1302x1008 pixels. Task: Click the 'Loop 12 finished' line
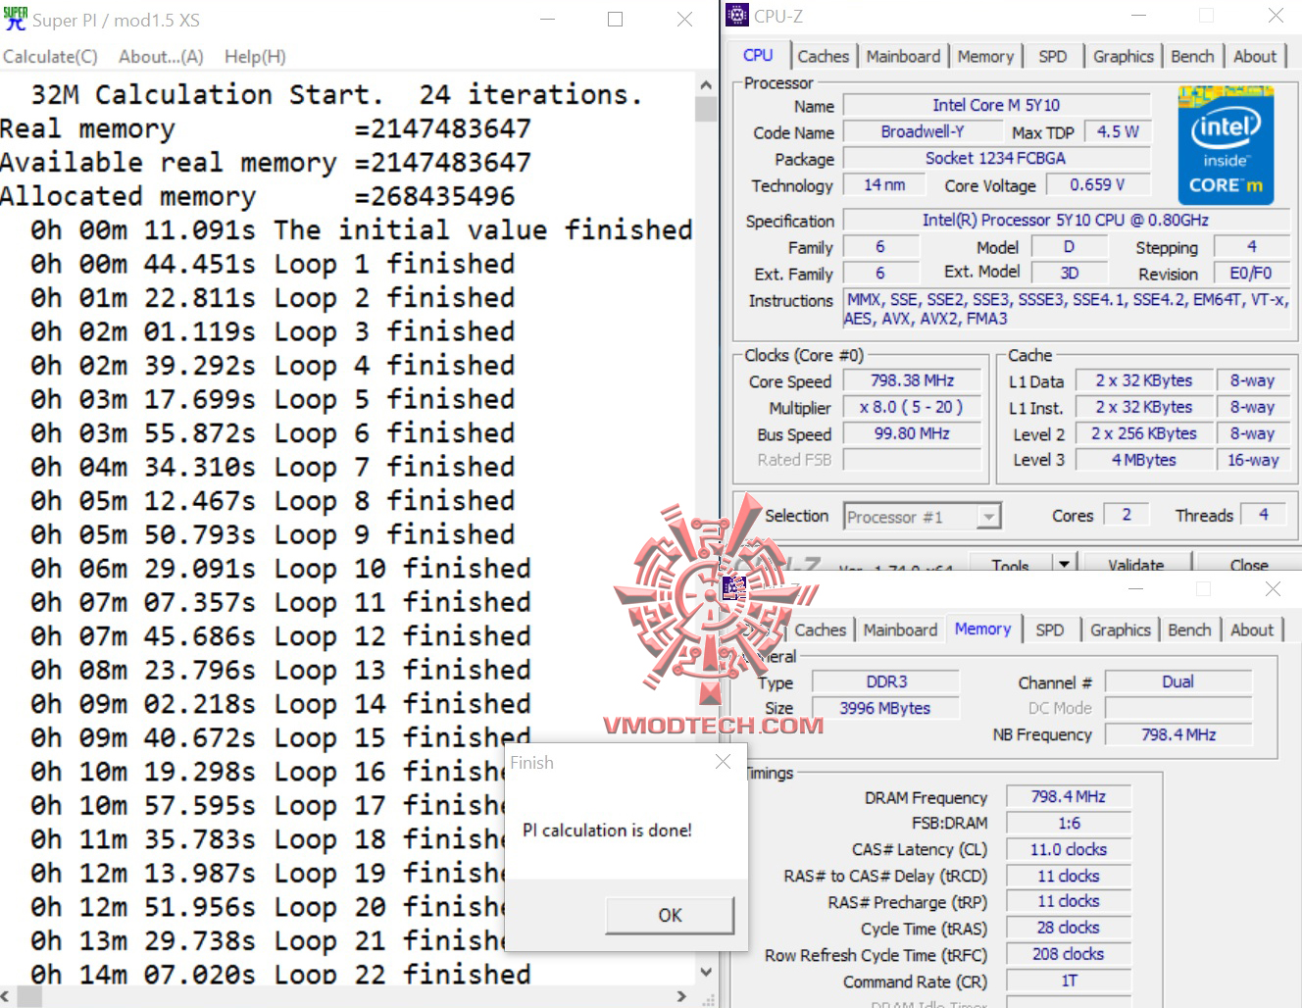point(280,636)
